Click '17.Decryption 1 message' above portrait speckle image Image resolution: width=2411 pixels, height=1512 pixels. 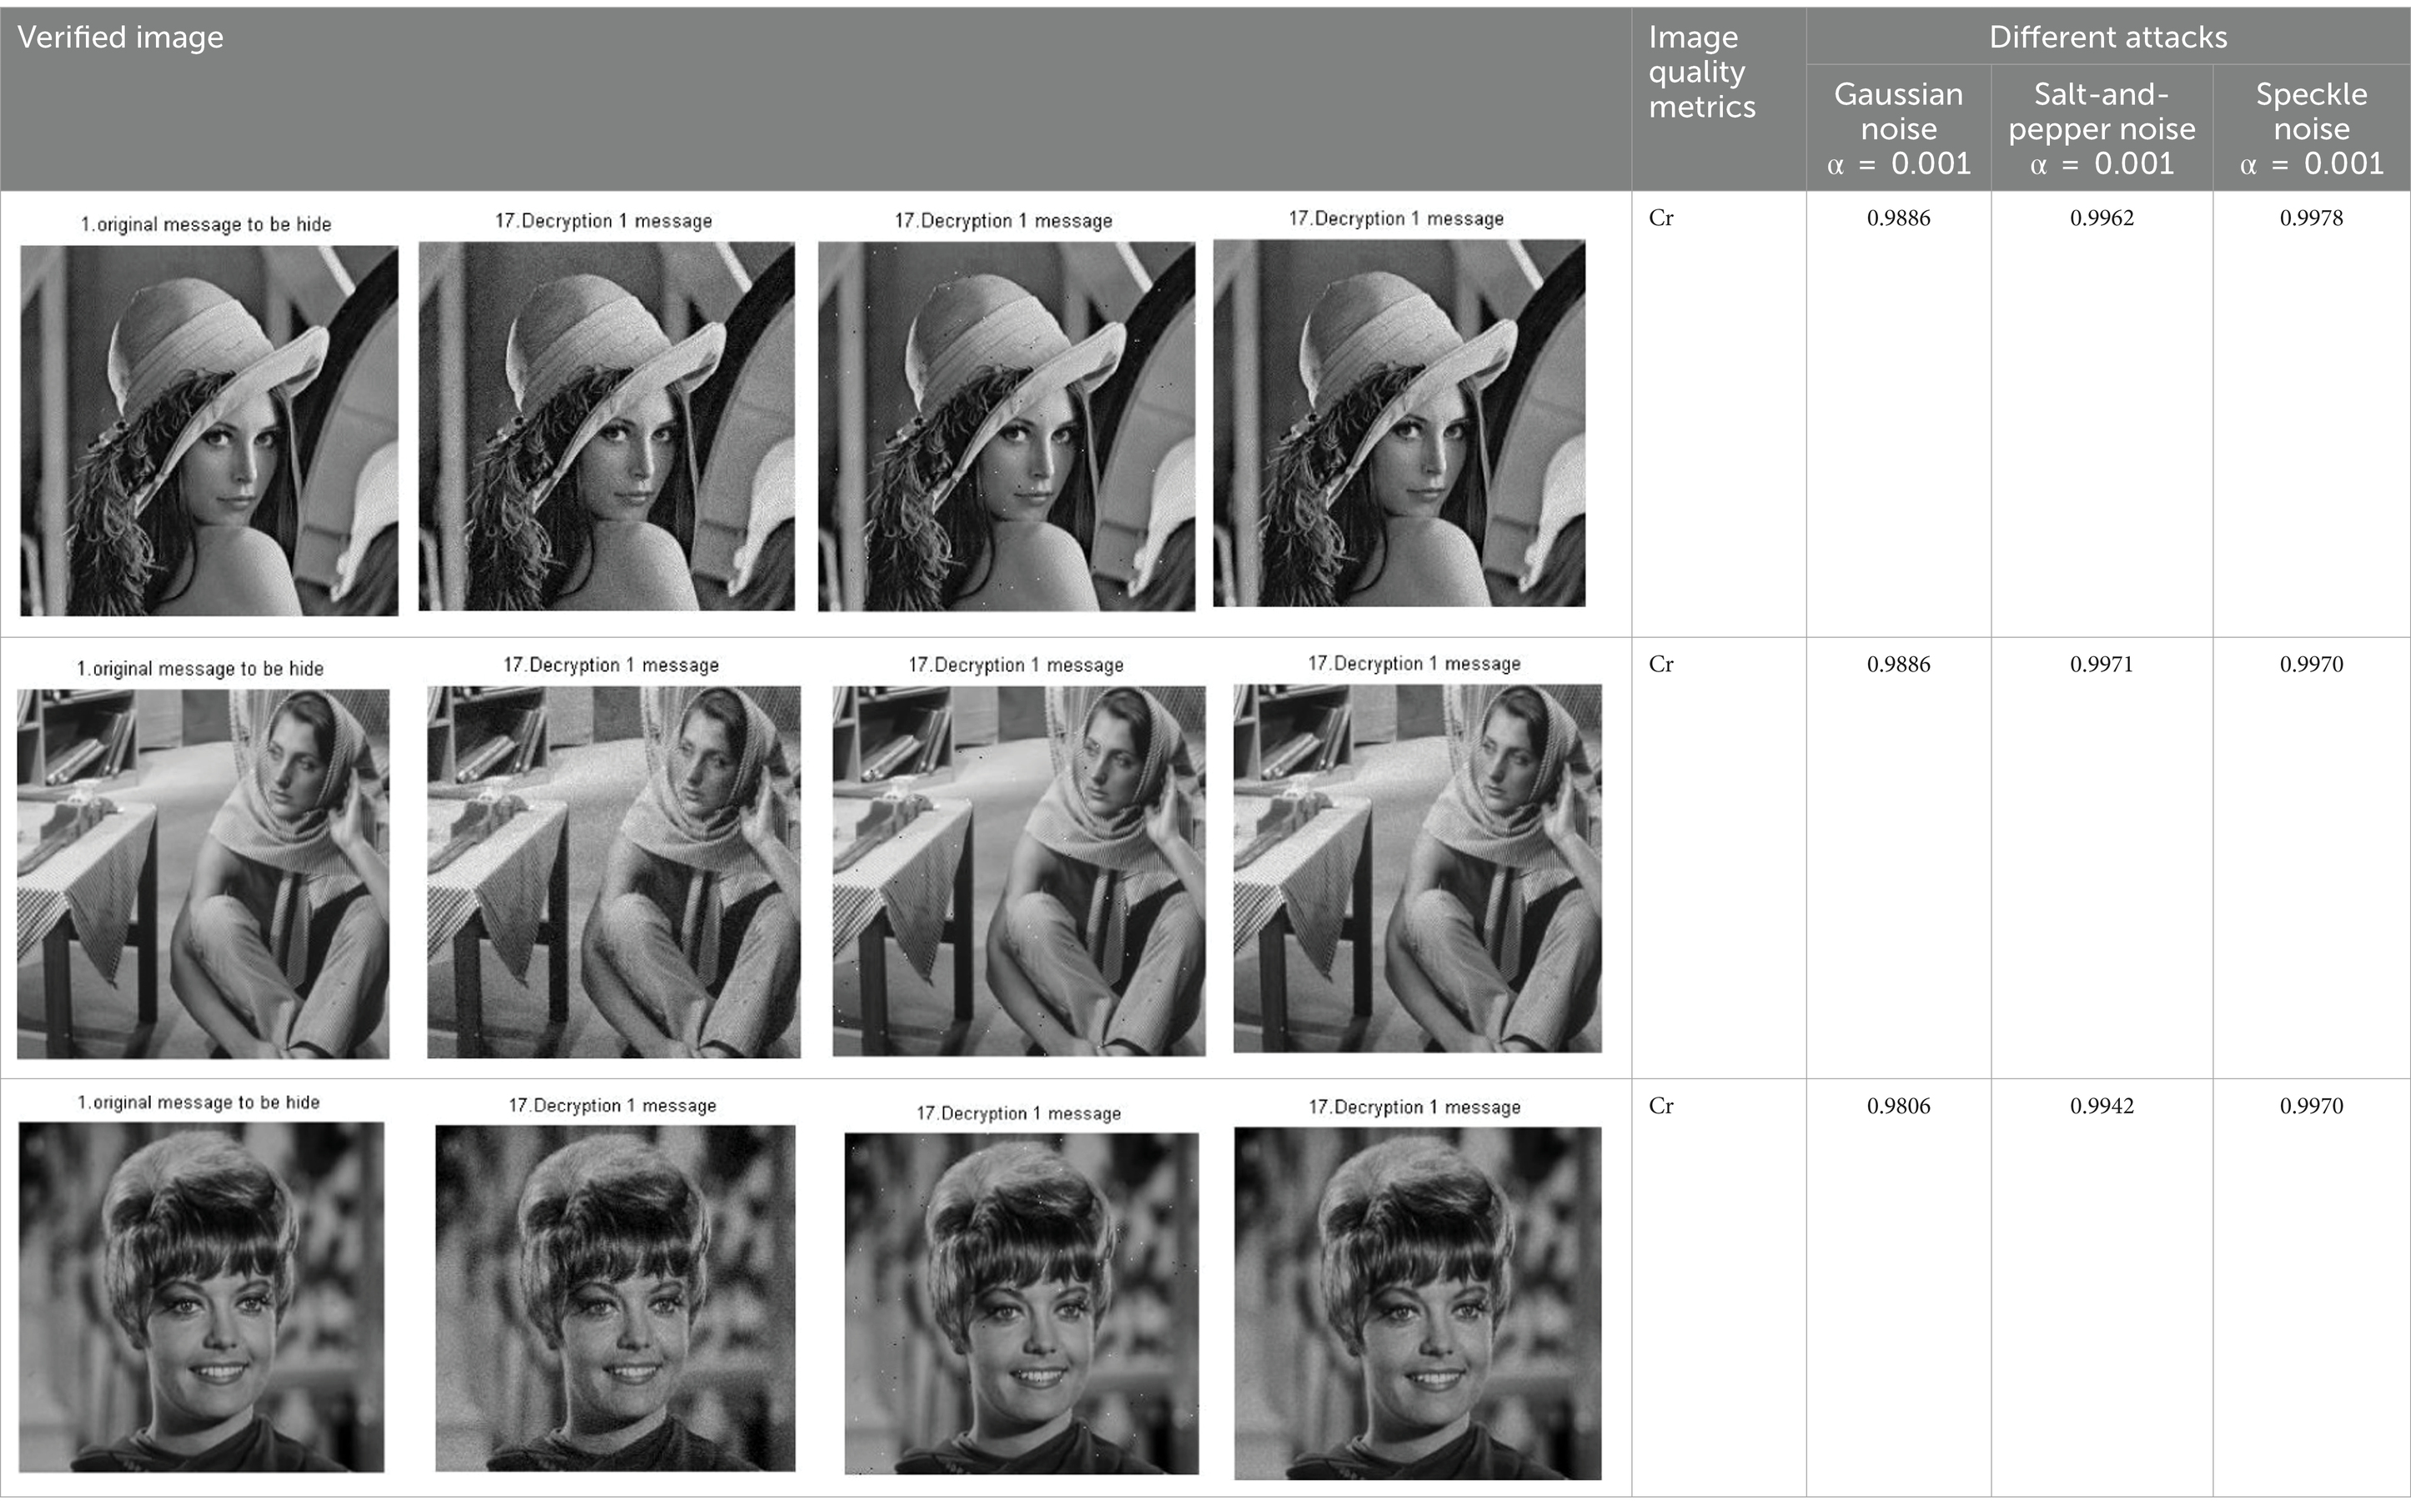pos(1415,1107)
